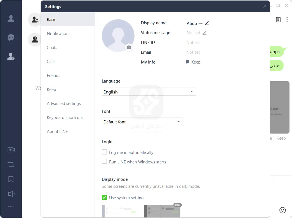292x218 pixels.
Task: Go to Notifications settings tab
Action: (x=58, y=34)
